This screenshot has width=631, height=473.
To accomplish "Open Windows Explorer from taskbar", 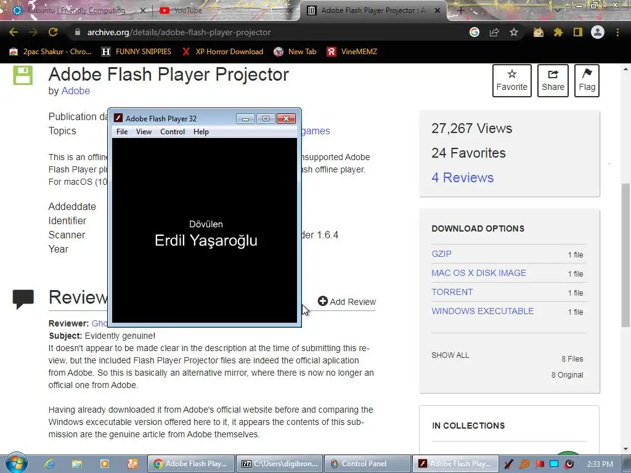I will tap(77, 464).
